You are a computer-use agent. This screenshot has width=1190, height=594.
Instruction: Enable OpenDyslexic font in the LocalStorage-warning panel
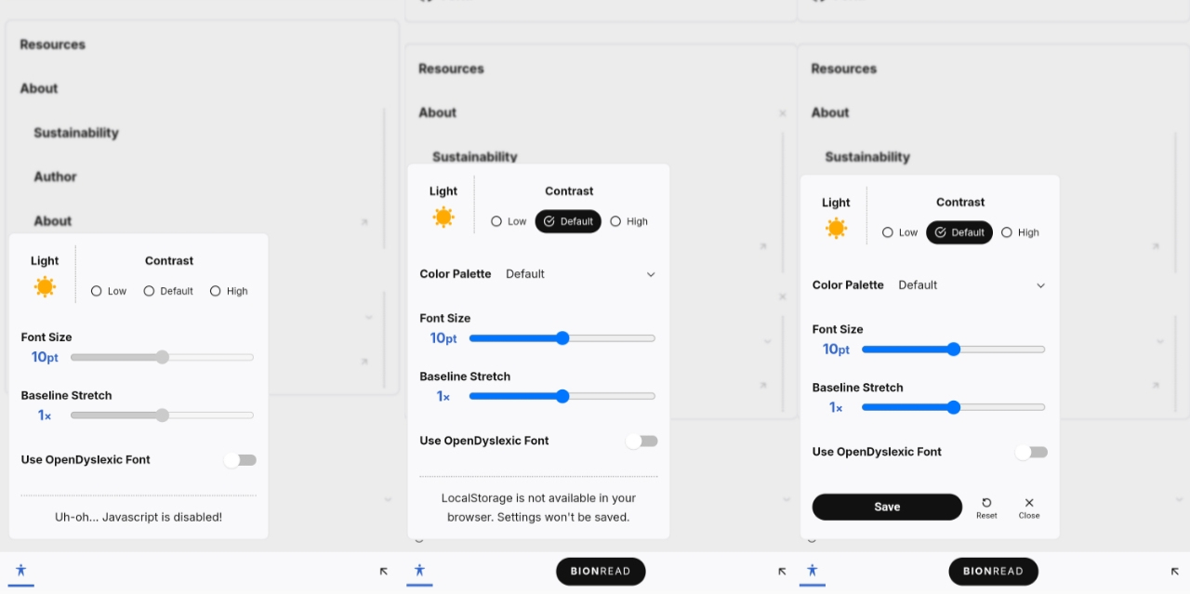(641, 441)
